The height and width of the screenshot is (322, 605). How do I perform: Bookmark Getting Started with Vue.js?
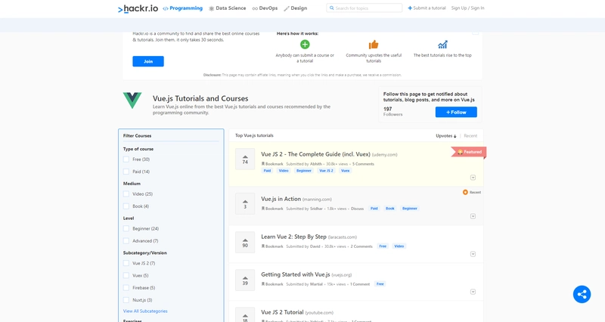click(272, 284)
